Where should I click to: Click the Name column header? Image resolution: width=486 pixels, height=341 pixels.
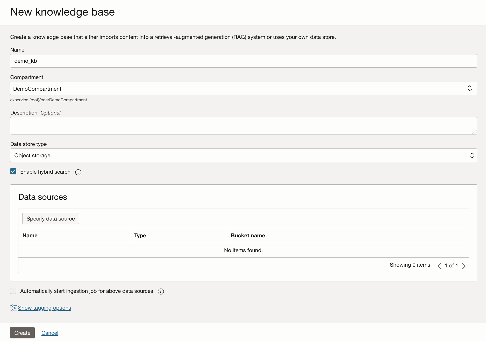(30, 236)
